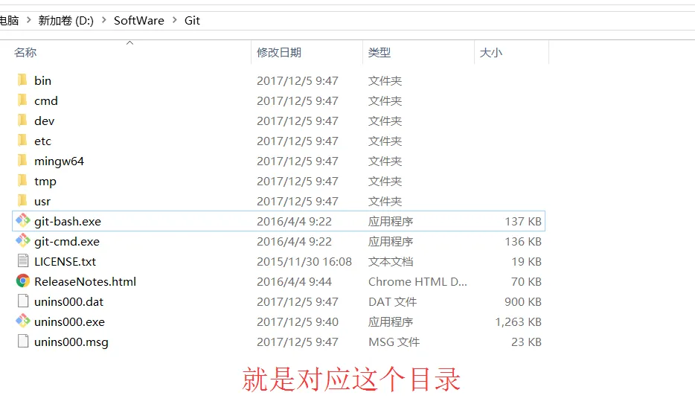Click the date 2015/11/30 16:08
The width and height of the screenshot is (695, 410).
pos(304,261)
